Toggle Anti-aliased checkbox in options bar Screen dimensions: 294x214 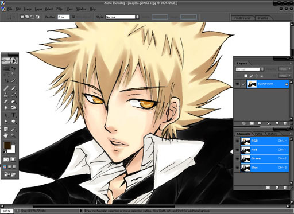tap(73, 17)
